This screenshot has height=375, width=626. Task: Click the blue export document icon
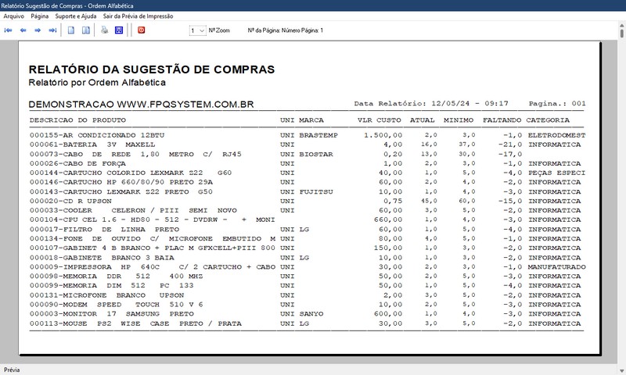[119, 30]
